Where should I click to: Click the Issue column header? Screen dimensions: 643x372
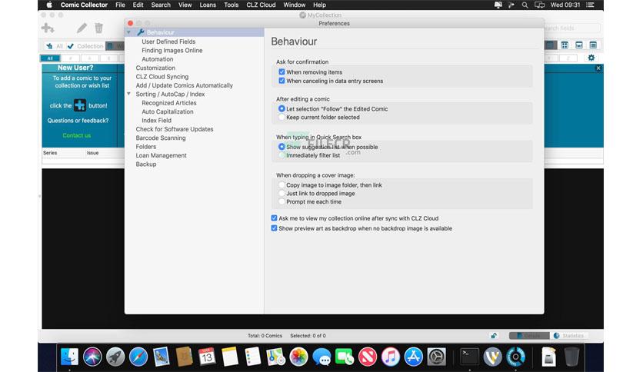pos(92,152)
